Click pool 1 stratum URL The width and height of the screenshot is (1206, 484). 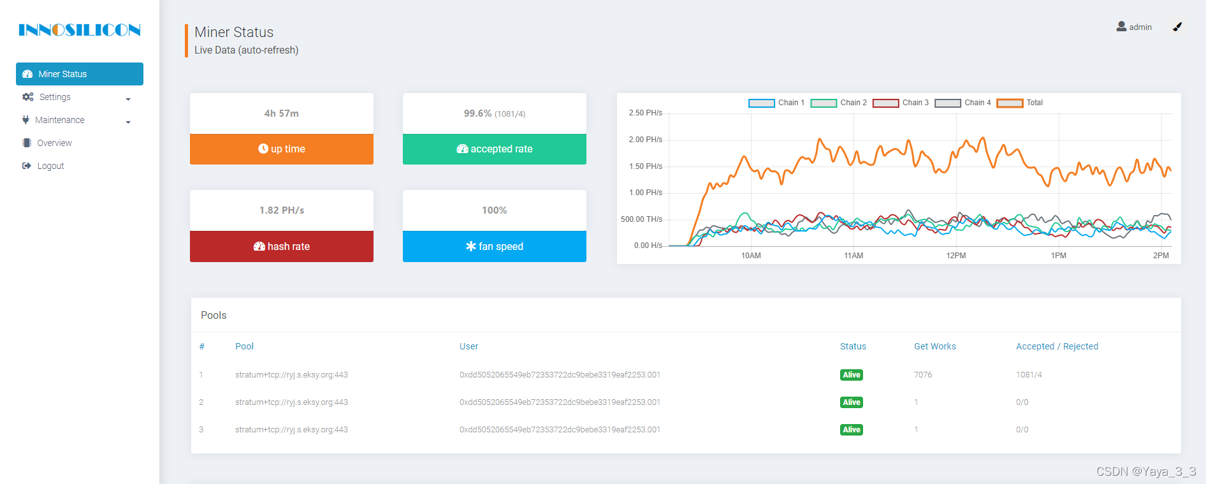[291, 375]
